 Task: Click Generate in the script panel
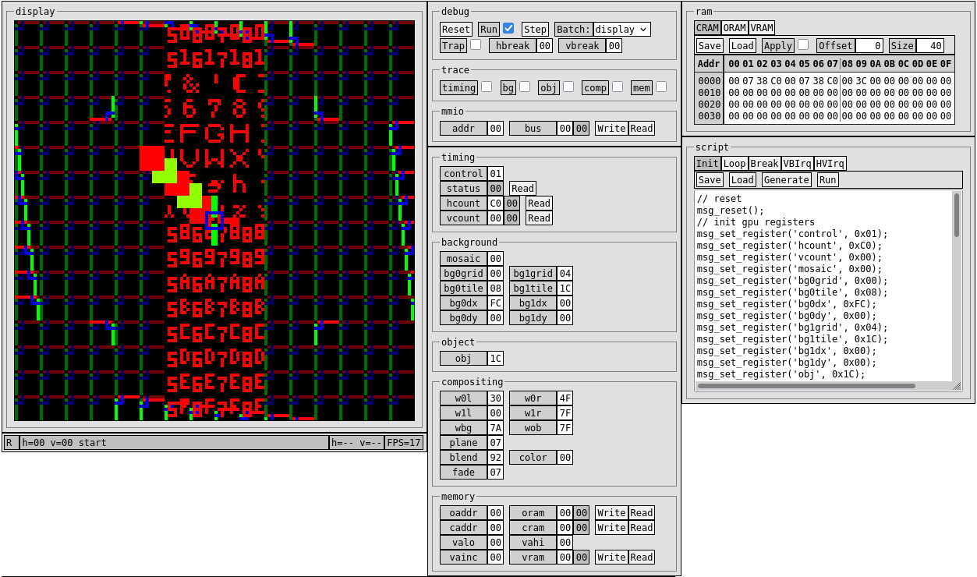click(786, 179)
